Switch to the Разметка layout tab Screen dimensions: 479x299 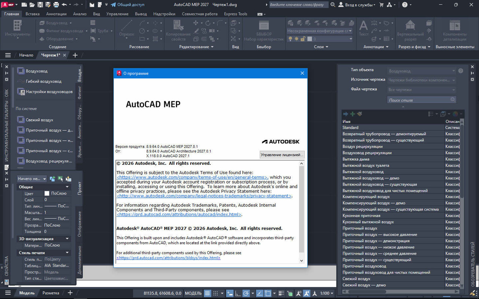pos(51,293)
